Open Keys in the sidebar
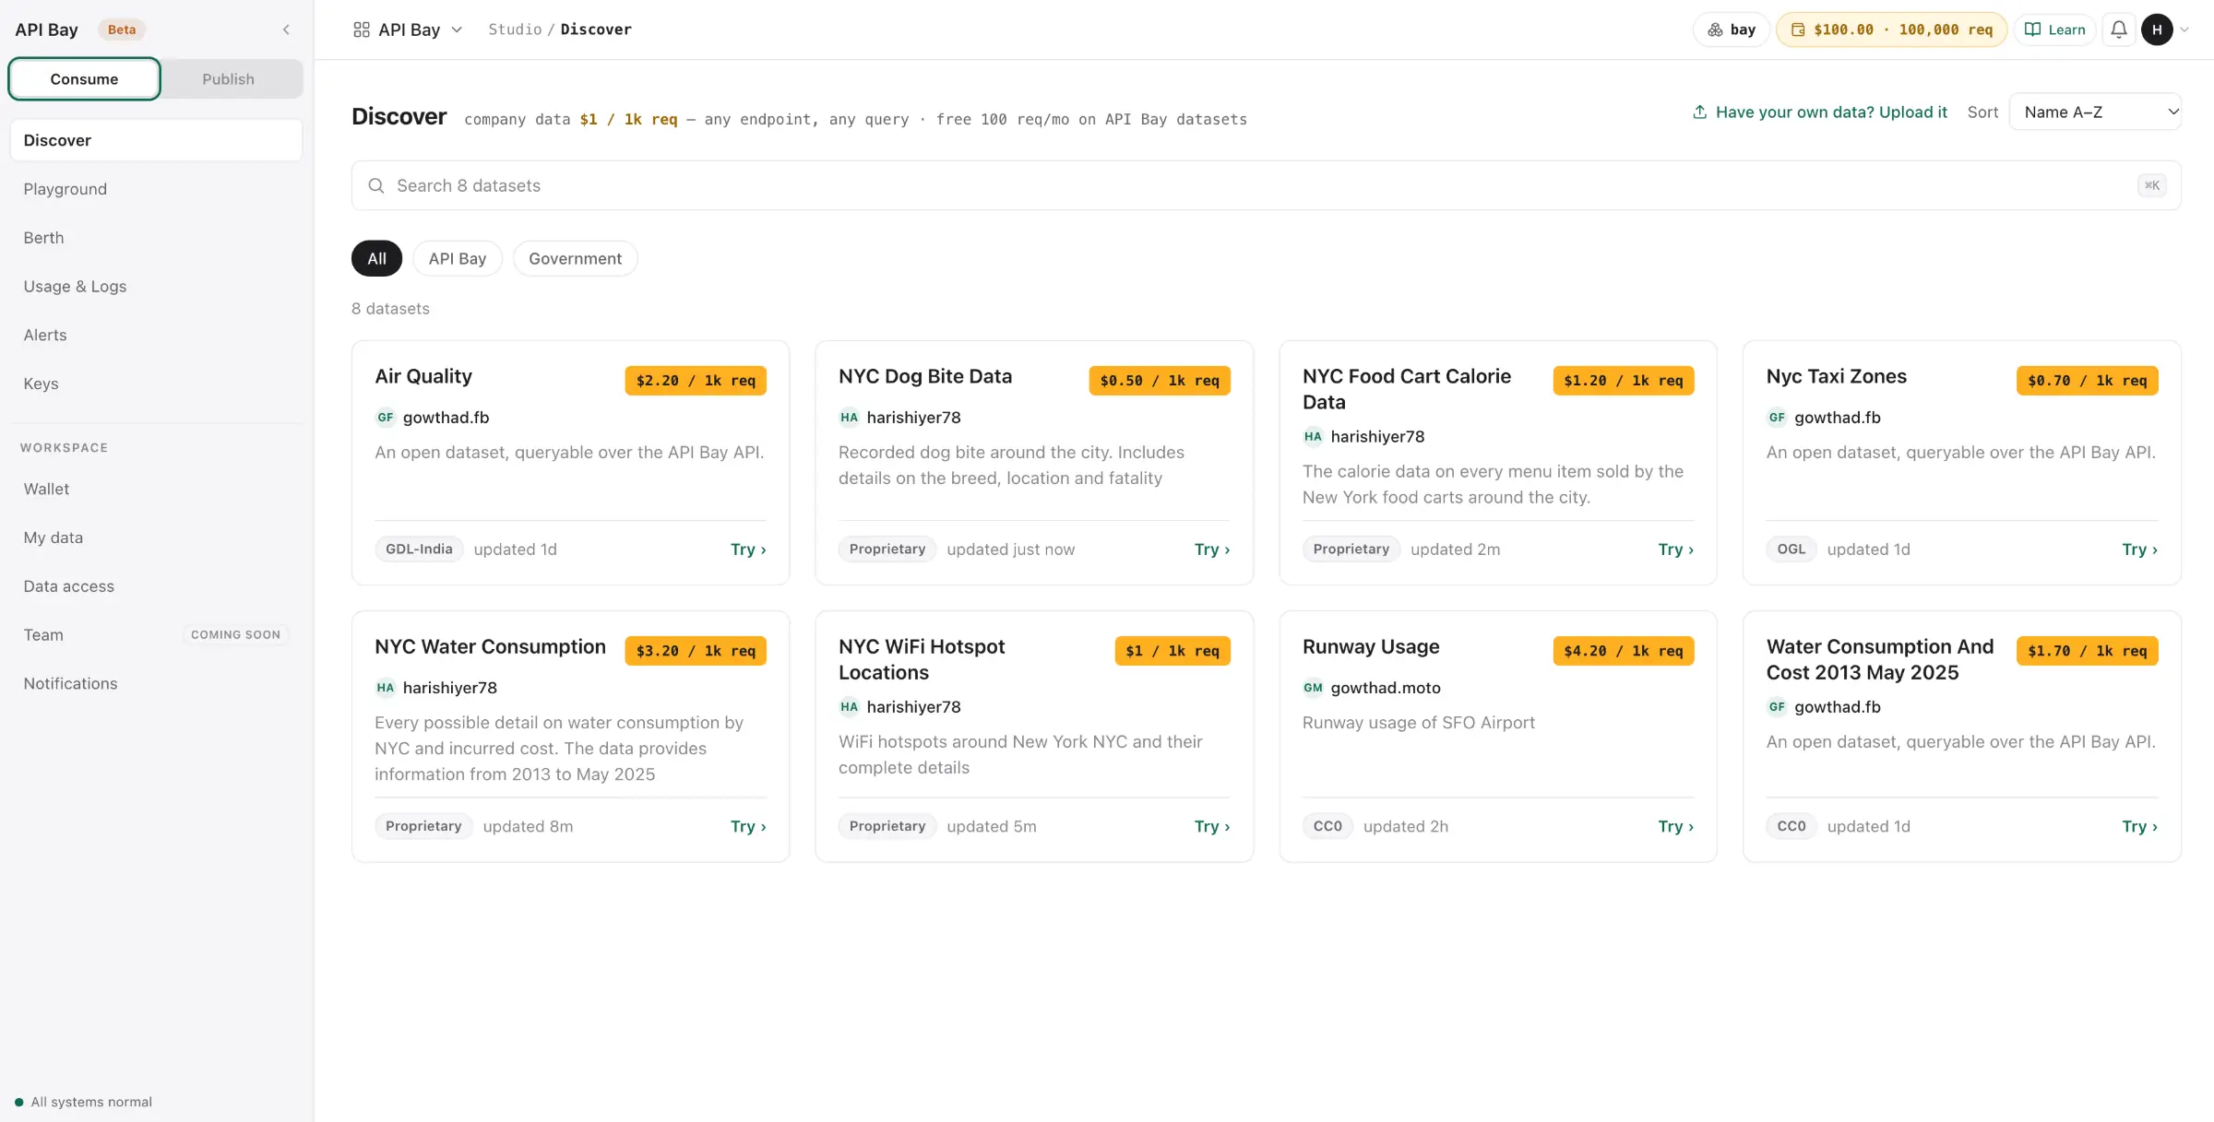2214x1122 pixels. pyautogui.click(x=156, y=384)
